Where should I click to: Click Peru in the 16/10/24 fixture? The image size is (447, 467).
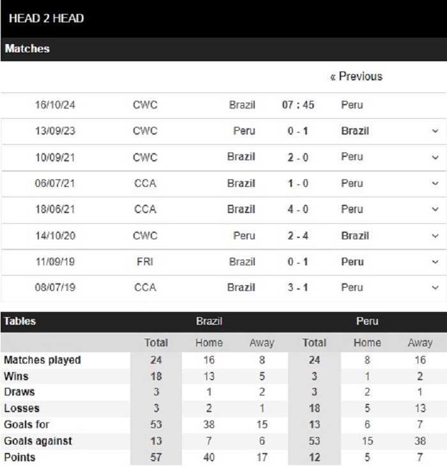[x=352, y=105]
